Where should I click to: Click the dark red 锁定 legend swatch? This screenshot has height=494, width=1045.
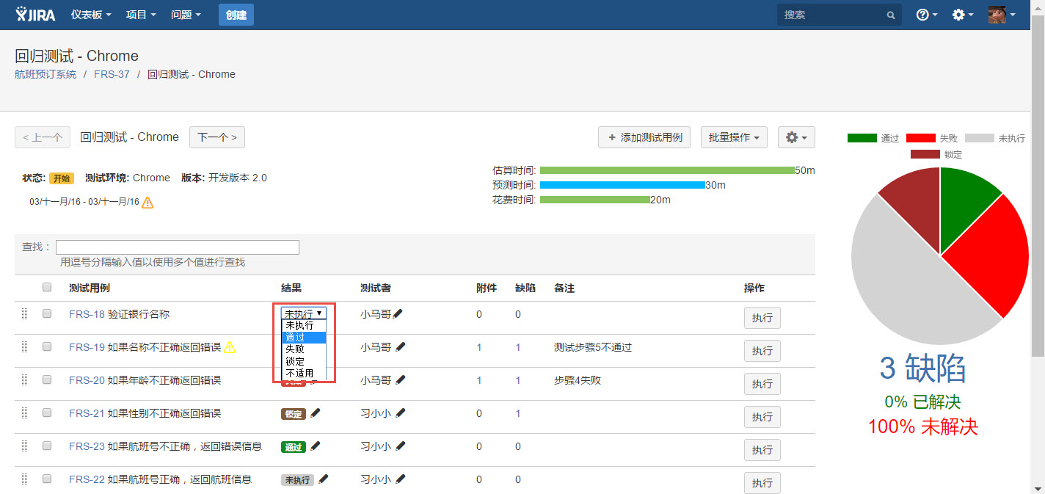tap(925, 154)
